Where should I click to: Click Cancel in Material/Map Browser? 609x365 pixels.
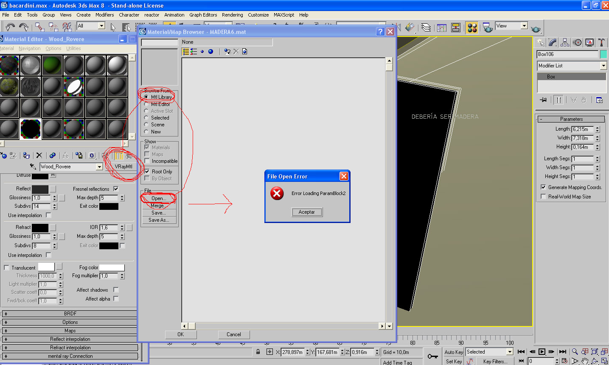click(x=234, y=334)
